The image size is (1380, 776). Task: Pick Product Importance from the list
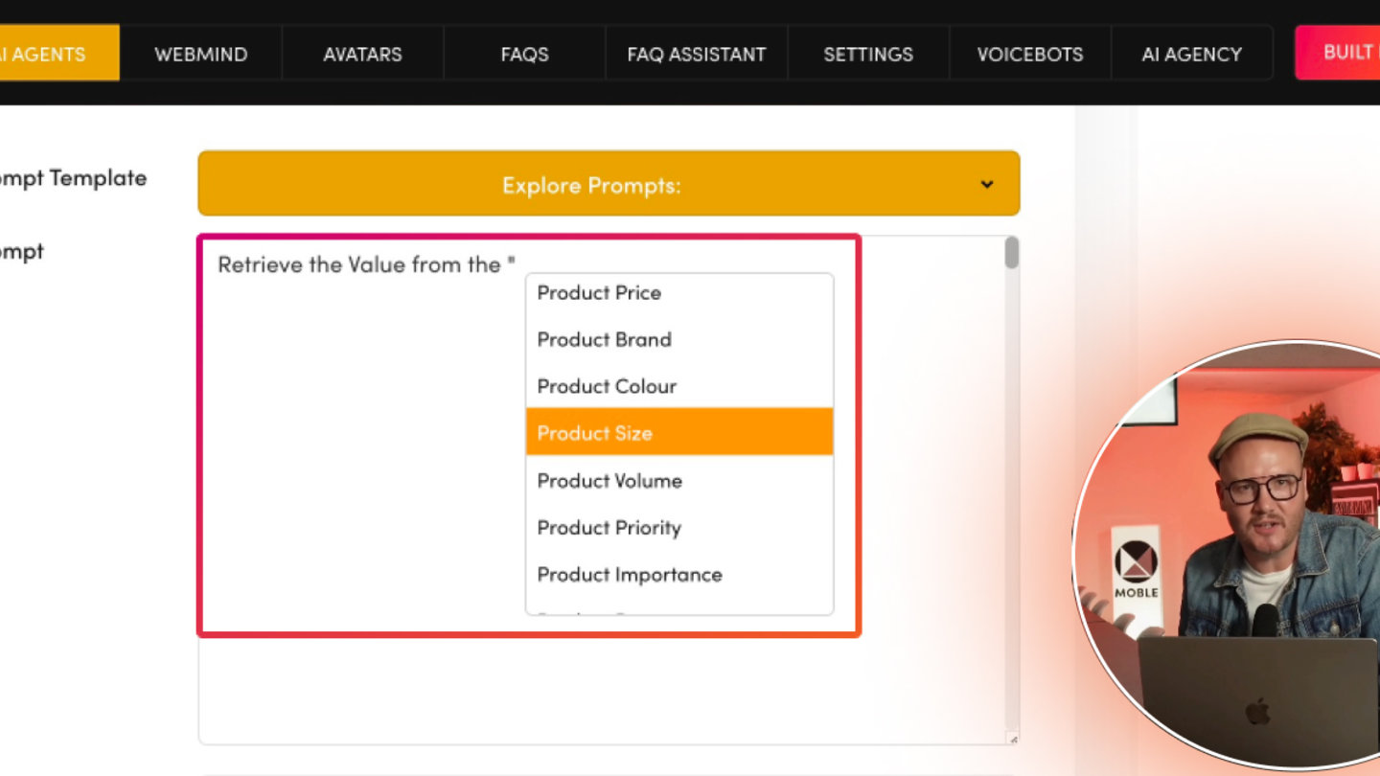[630, 575]
